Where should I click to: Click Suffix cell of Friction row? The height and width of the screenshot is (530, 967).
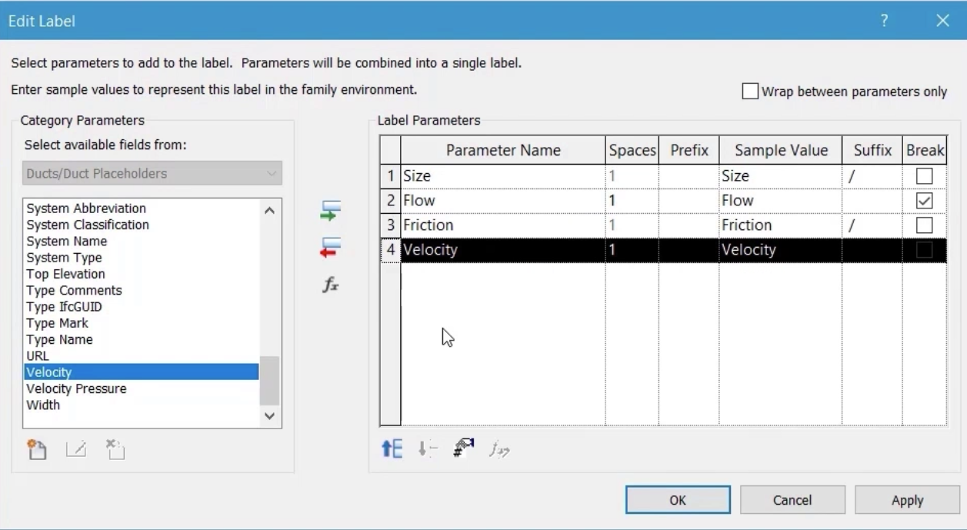pyautogui.click(x=872, y=225)
